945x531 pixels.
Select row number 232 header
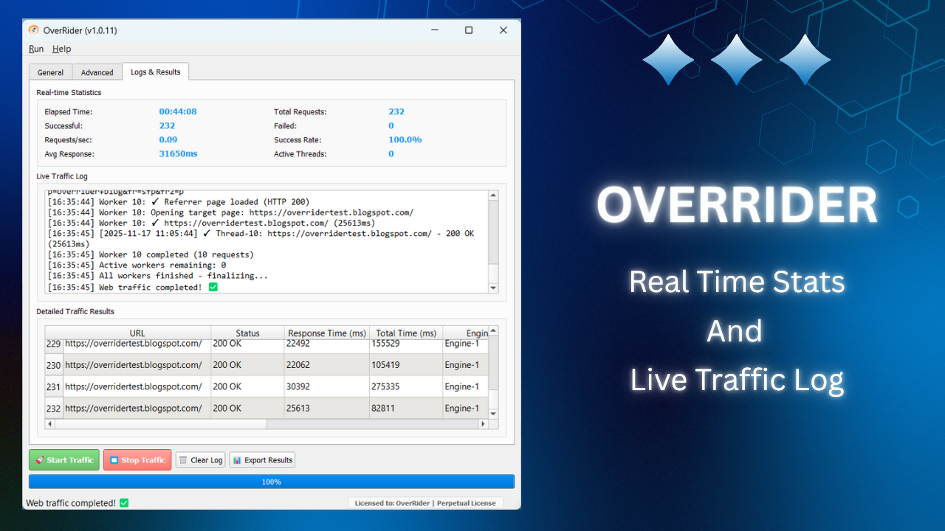[54, 408]
